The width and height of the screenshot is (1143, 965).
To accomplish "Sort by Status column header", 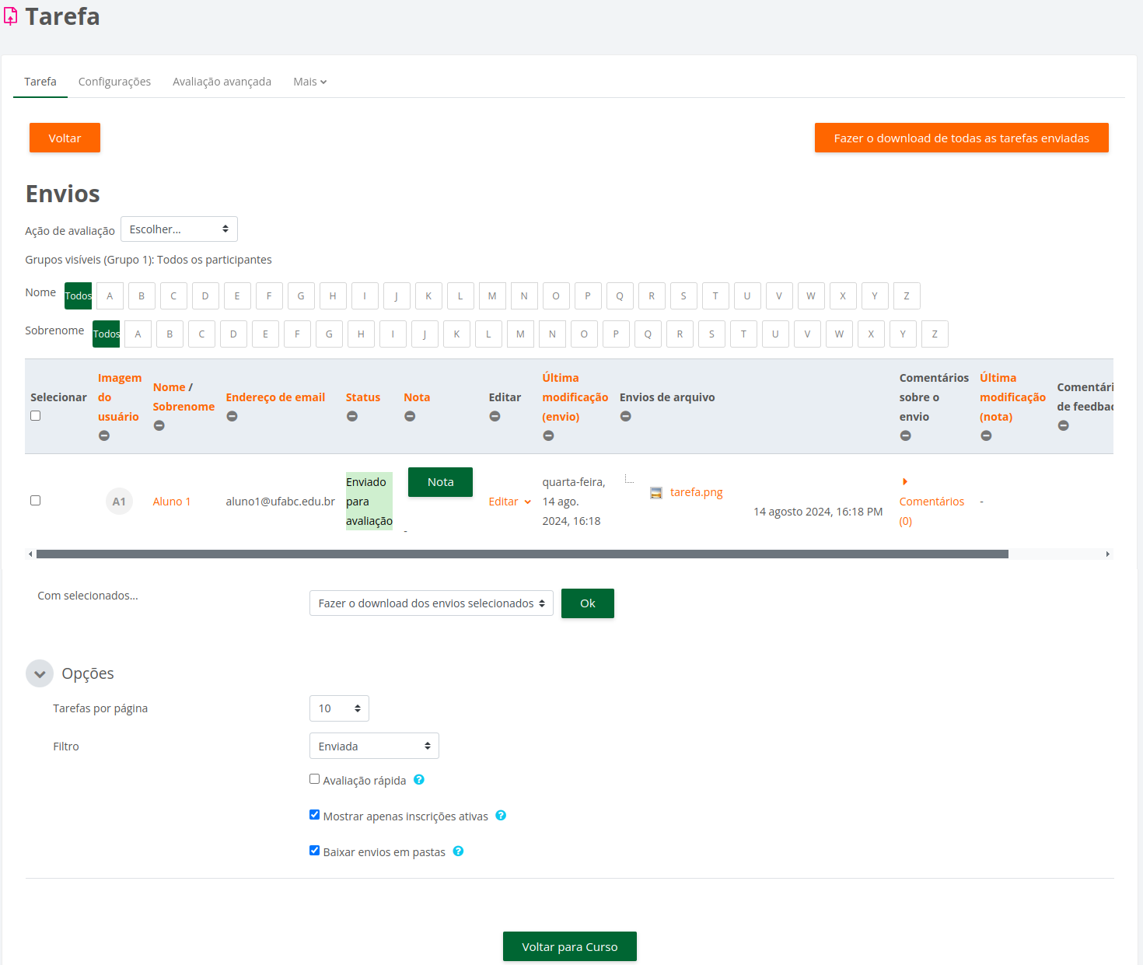I will pyautogui.click(x=363, y=397).
